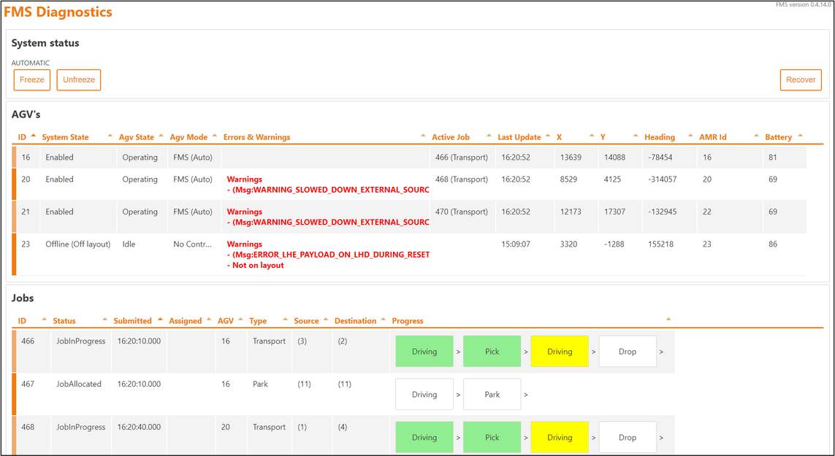Image resolution: width=835 pixels, height=456 pixels.
Task: Sort AGVs by System State arrow
Action: click(110, 137)
